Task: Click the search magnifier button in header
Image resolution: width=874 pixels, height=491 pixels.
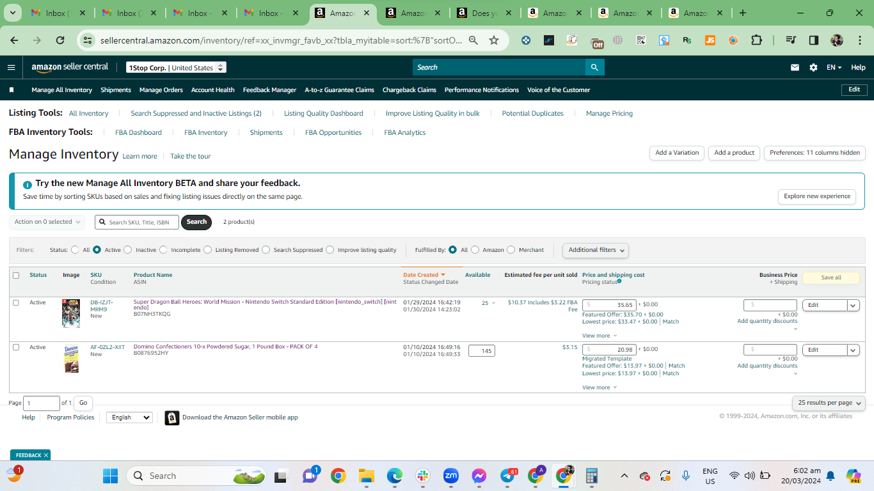Action: click(x=594, y=67)
